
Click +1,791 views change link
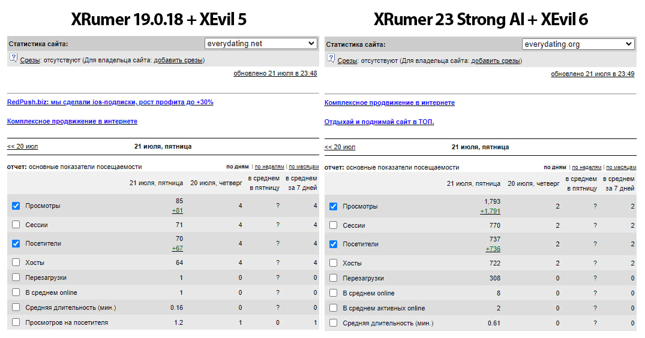(490, 211)
